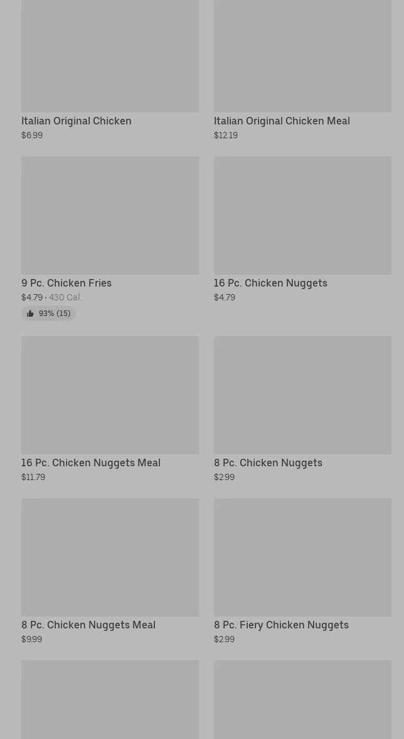Open the 16 Pc. Chicken Nuggets image
Viewport: 404px width, 739px height.
tap(302, 215)
